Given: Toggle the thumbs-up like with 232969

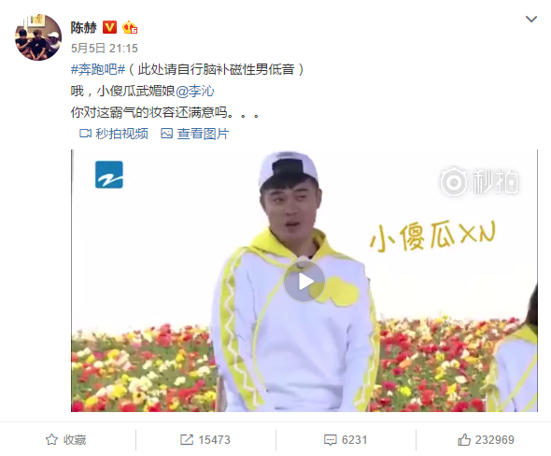Looking at the screenshot, I should 486,440.
